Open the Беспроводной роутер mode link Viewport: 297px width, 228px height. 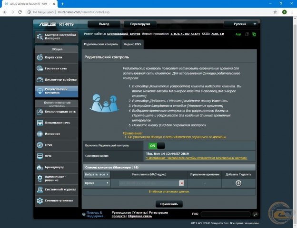pyautogui.click(x=124, y=34)
